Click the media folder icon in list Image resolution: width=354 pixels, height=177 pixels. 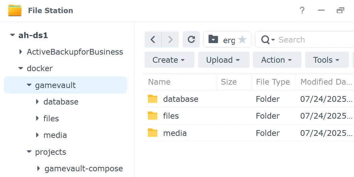(153, 133)
